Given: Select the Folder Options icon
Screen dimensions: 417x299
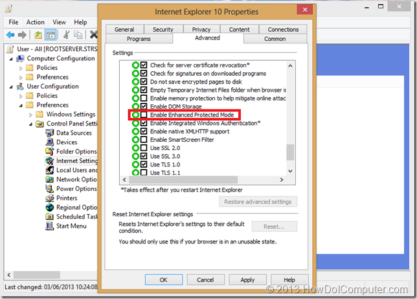Looking at the screenshot, I should pyautogui.click(x=50, y=151).
